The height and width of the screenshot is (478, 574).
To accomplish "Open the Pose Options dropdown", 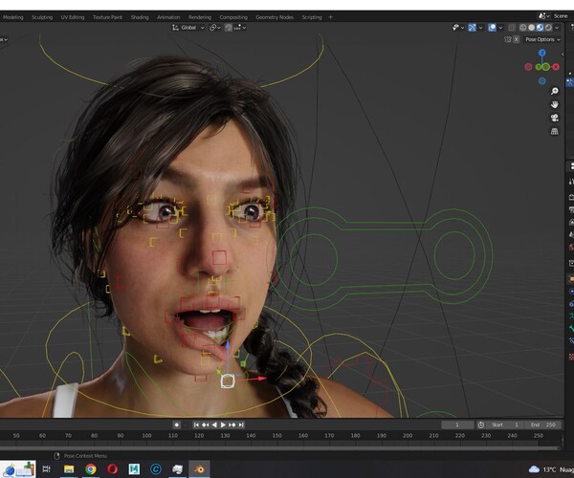I will 542,39.
